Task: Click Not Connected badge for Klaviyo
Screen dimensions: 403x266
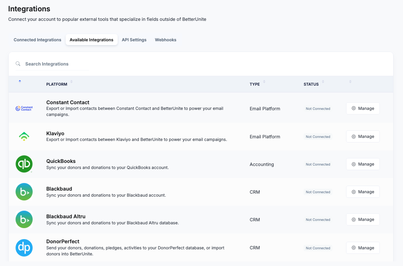Action: 318,136
